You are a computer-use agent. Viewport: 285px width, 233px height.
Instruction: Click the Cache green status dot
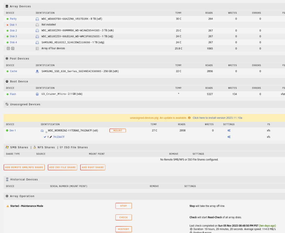click(x=7, y=71)
